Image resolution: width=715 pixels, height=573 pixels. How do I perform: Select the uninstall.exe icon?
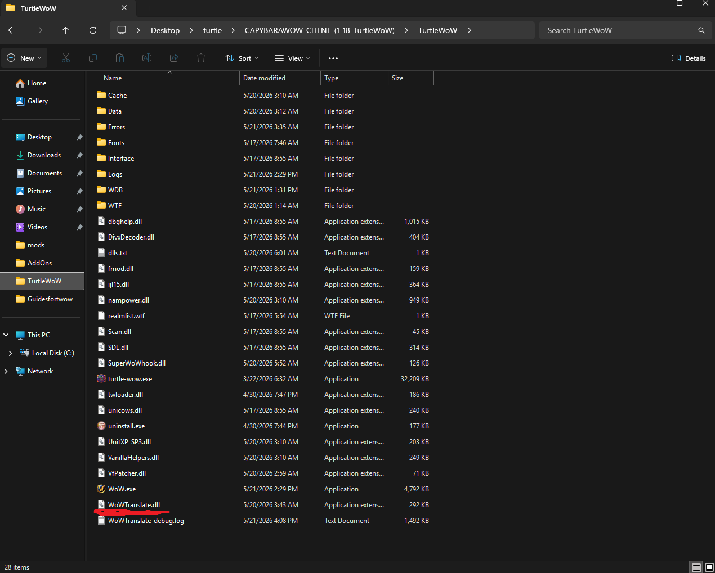(101, 426)
